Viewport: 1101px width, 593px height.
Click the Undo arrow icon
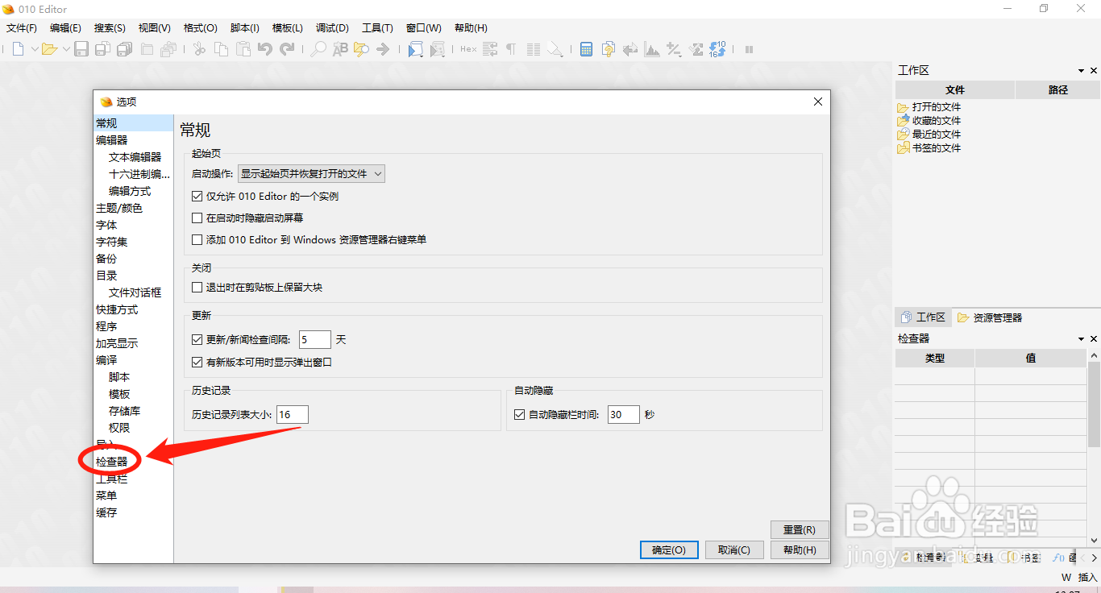(264, 49)
